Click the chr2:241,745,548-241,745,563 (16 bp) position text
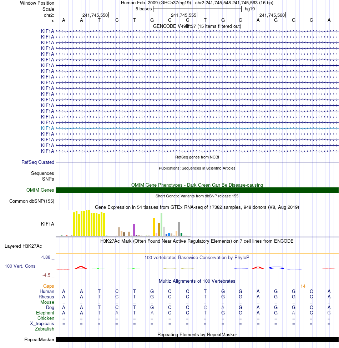This screenshot has width=339, height=348. pyautogui.click(x=234, y=3)
